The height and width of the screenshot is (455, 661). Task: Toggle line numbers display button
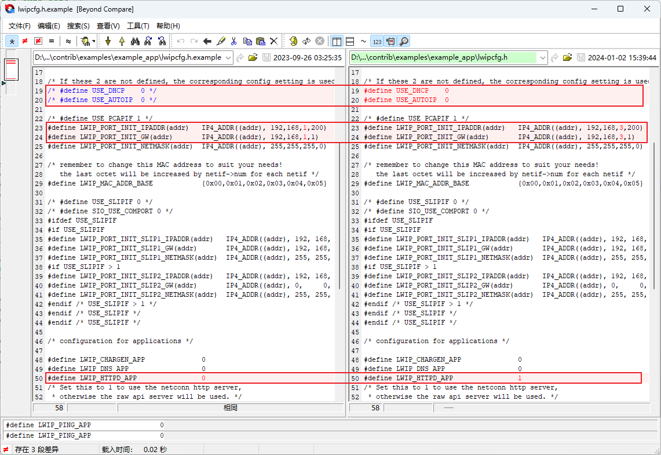[x=377, y=41]
